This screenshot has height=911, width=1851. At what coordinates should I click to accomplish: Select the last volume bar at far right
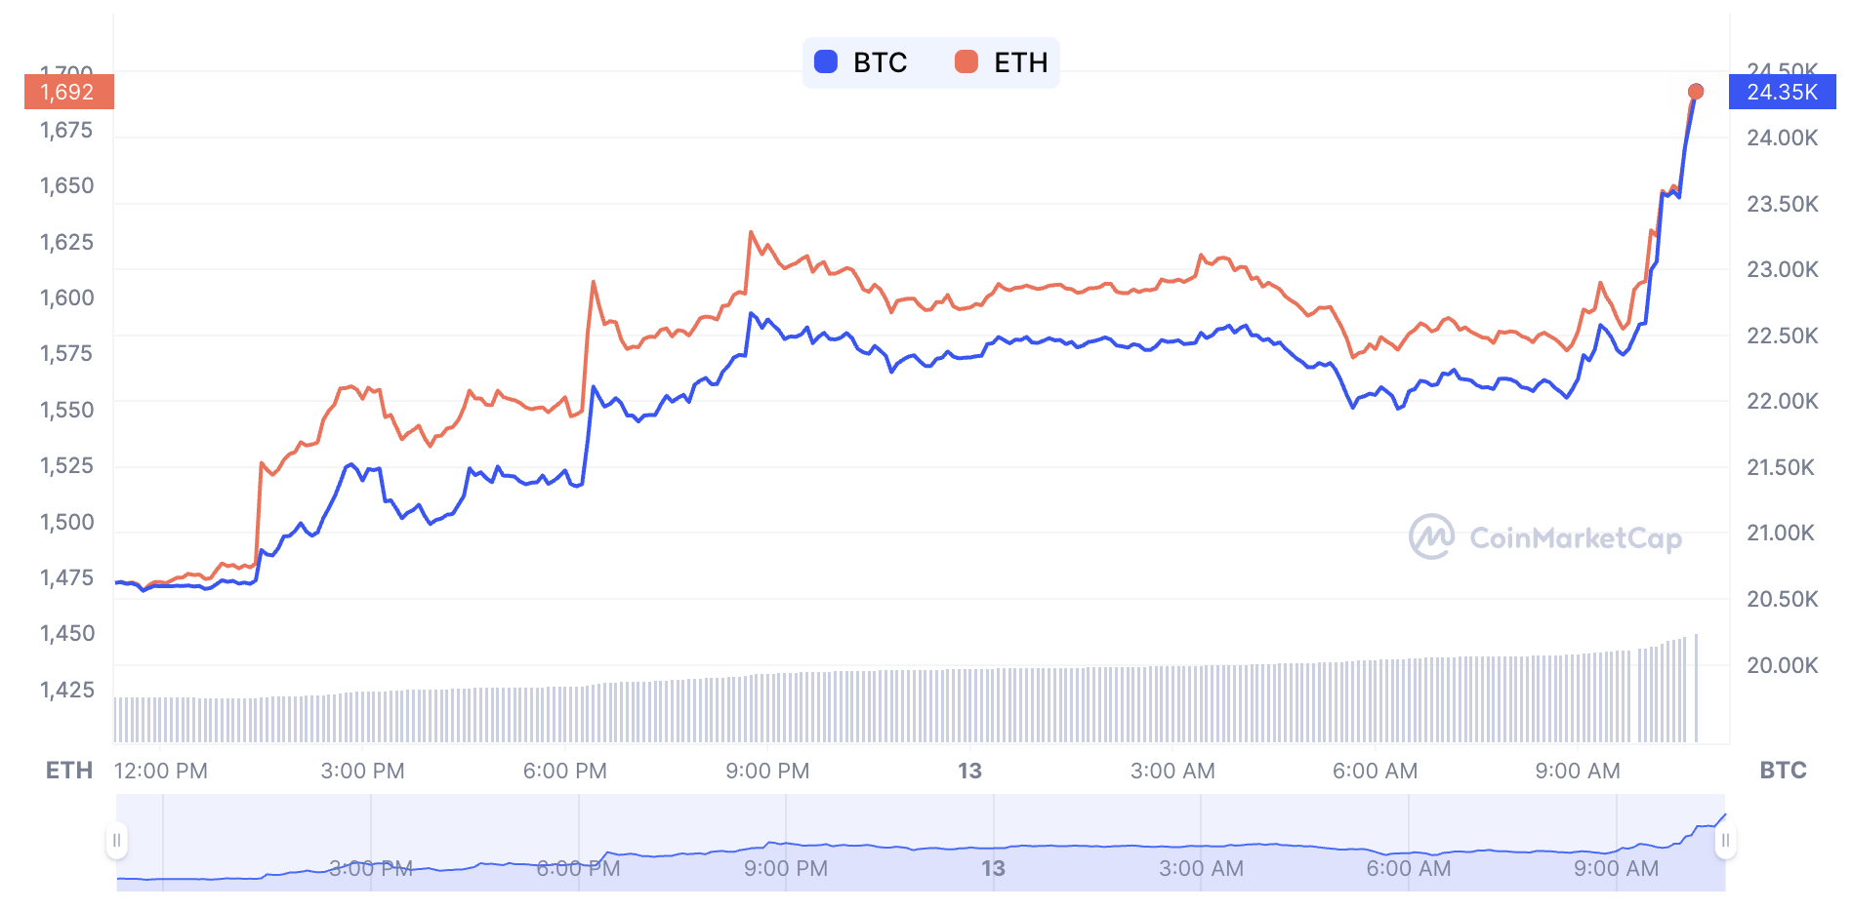(x=1697, y=688)
